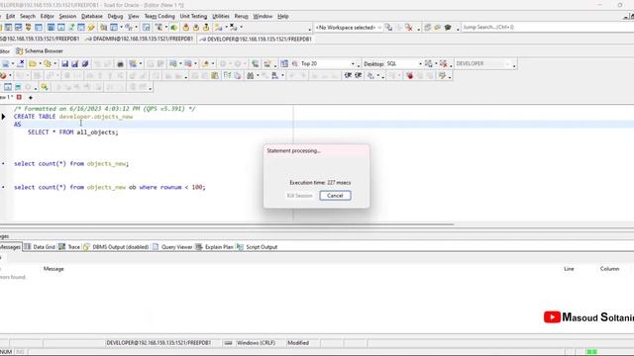The width and height of the screenshot is (634, 356).
Task: Click the editor horizontal scrollbar
Action: 227,224
